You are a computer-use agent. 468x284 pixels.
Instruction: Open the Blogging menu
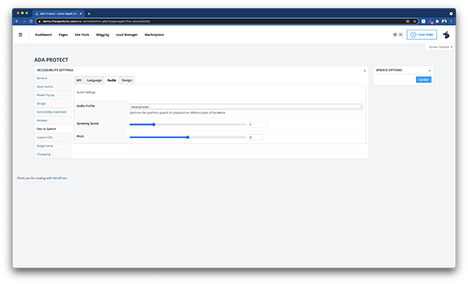(x=103, y=34)
